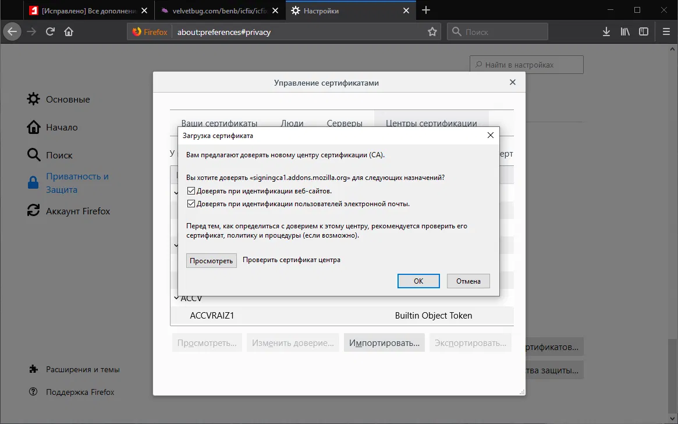The image size is (678, 424).
Task: Open Поддержка Firefox help icon
Action: [33, 391]
